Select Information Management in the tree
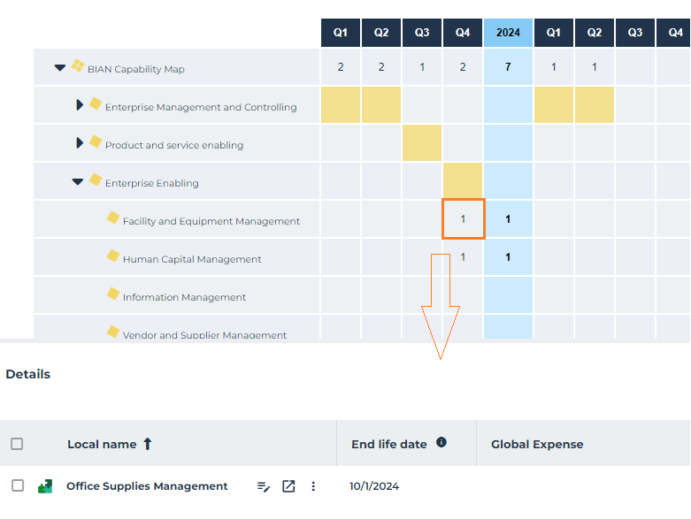 184,297
